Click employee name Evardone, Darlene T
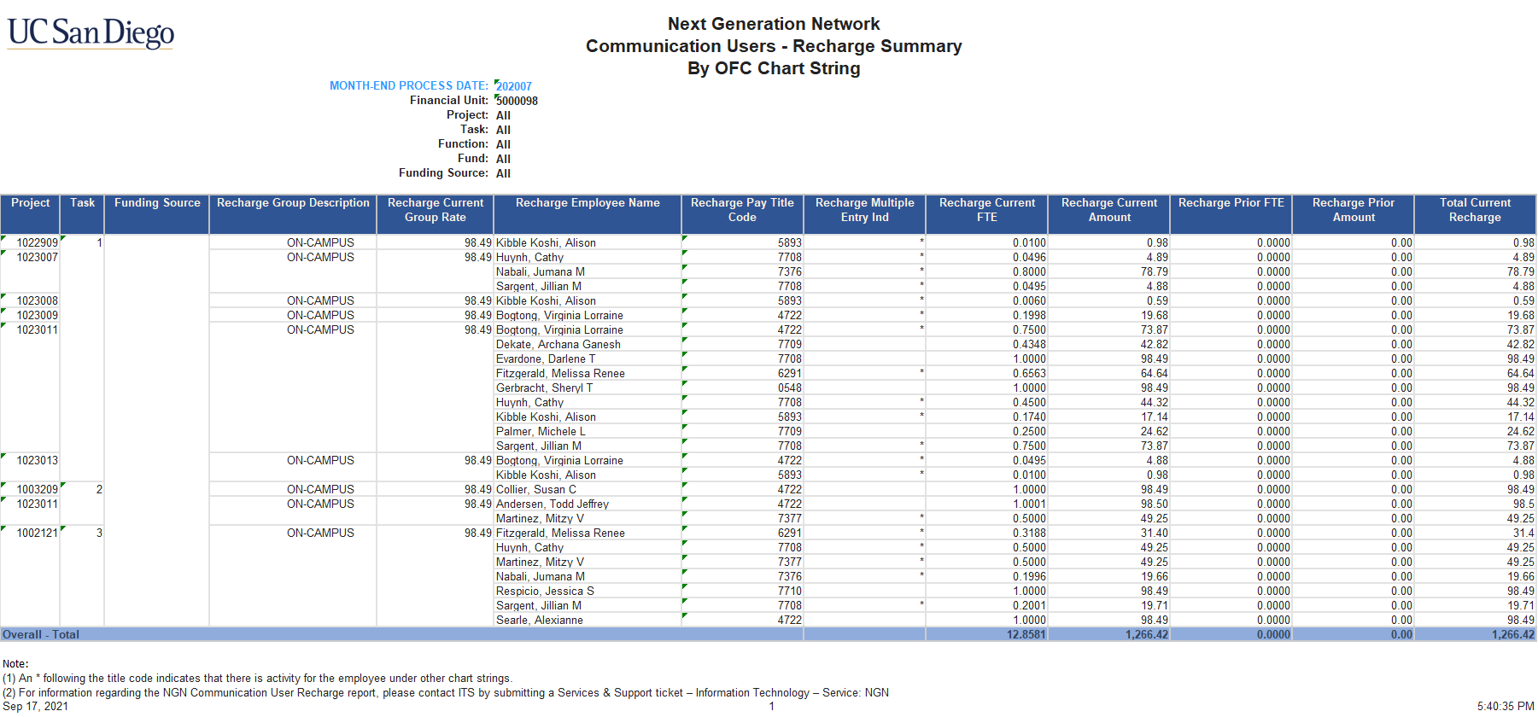Viewport: 1538px width, 717px height. 546,359
